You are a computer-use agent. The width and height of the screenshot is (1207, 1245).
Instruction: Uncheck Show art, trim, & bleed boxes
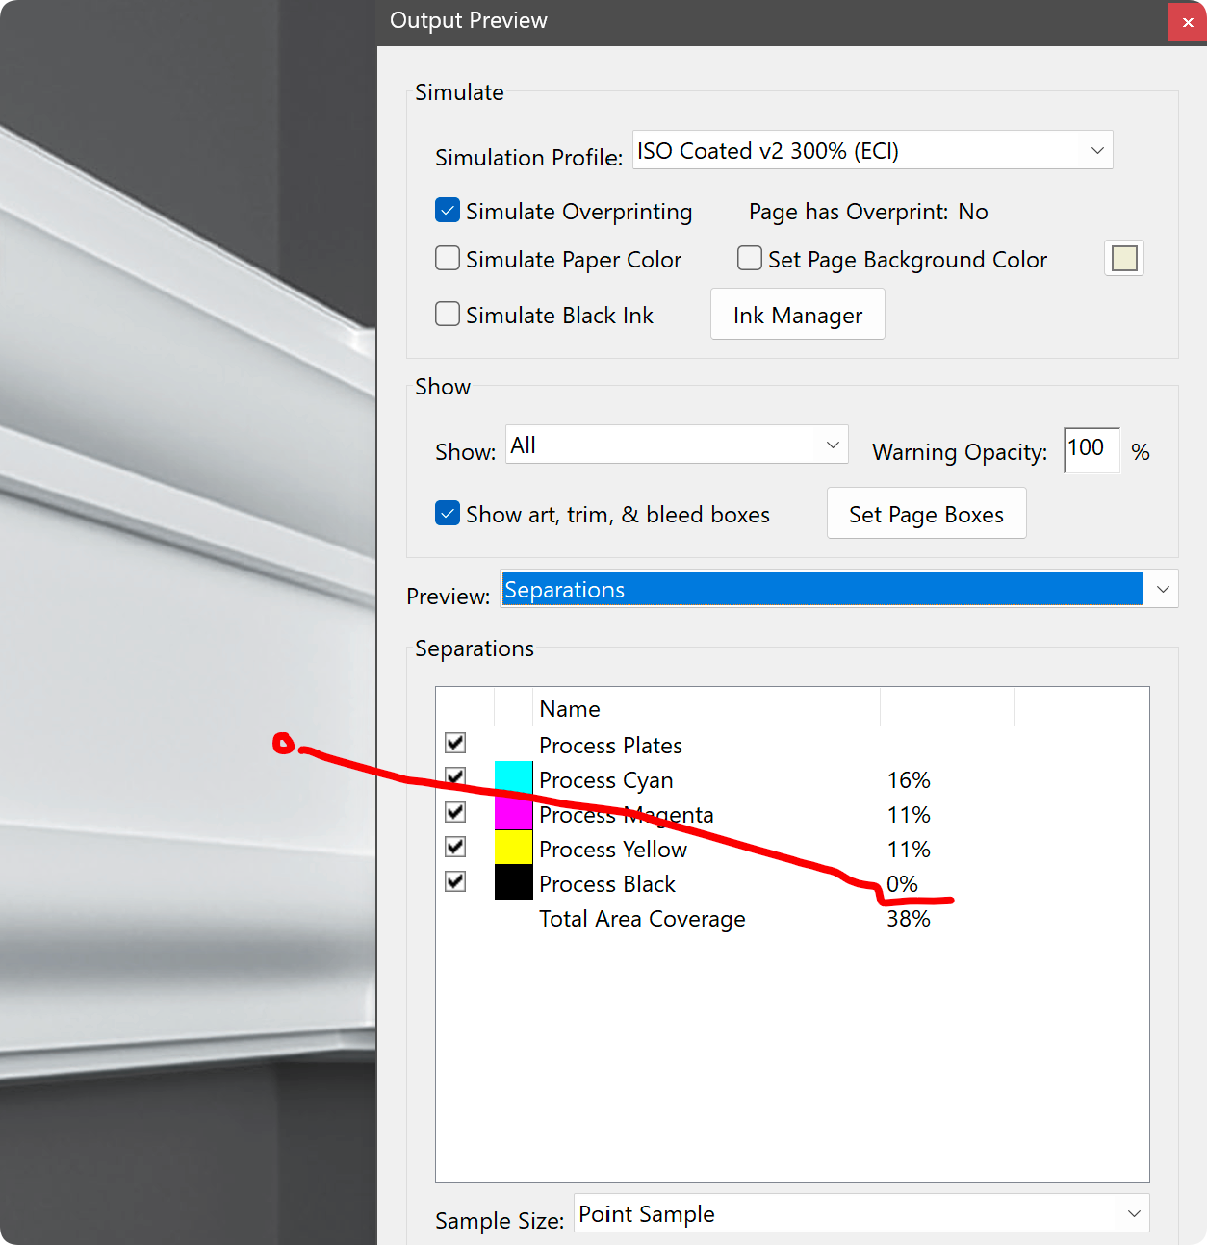tap(448, 514)
